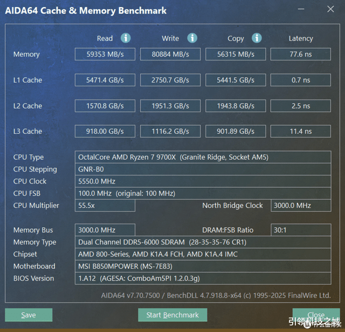
Task: Click Memory read value 59353 MB/s
Action: click(x=105, y=54)
